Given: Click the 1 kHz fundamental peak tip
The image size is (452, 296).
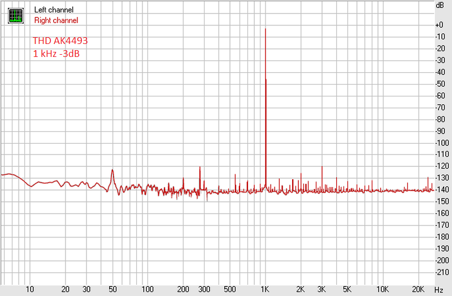Looking at the screenshot, I should (x=265, y=29).
